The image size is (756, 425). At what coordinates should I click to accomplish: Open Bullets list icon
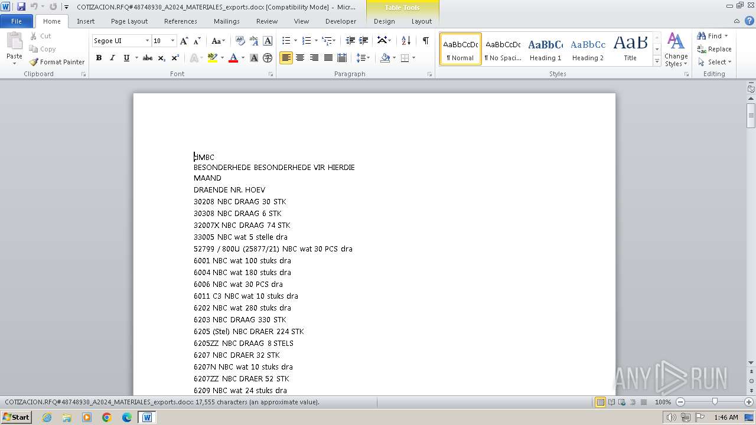(286, 41)
